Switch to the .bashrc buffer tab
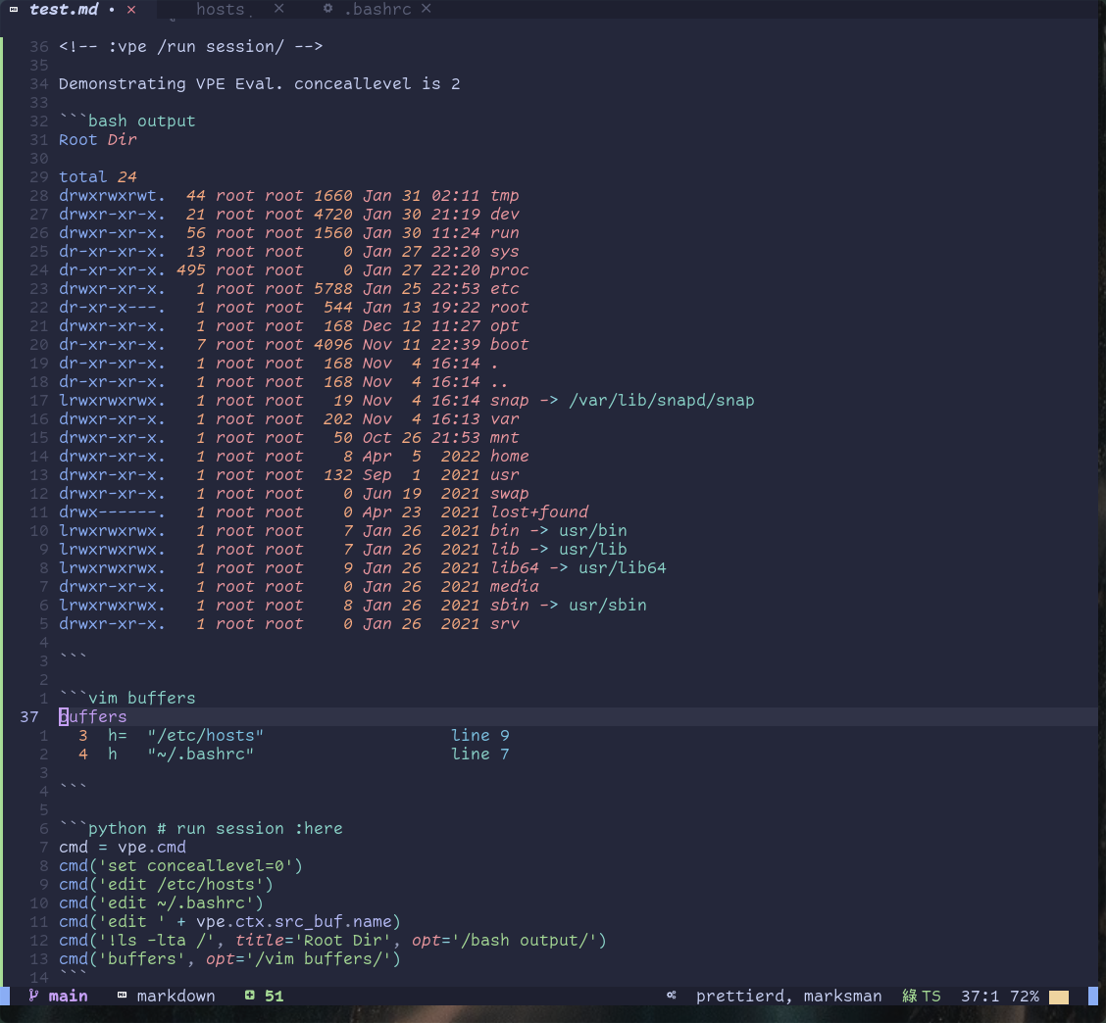This screenshot has height=1023, width=1106. click(377, 9)
